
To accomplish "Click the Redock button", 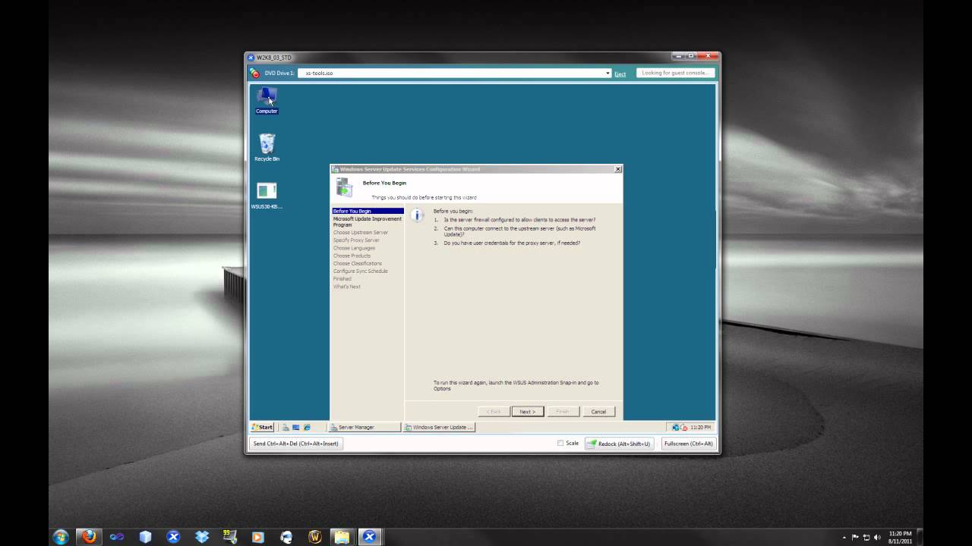I will click(x=619, y=444).
